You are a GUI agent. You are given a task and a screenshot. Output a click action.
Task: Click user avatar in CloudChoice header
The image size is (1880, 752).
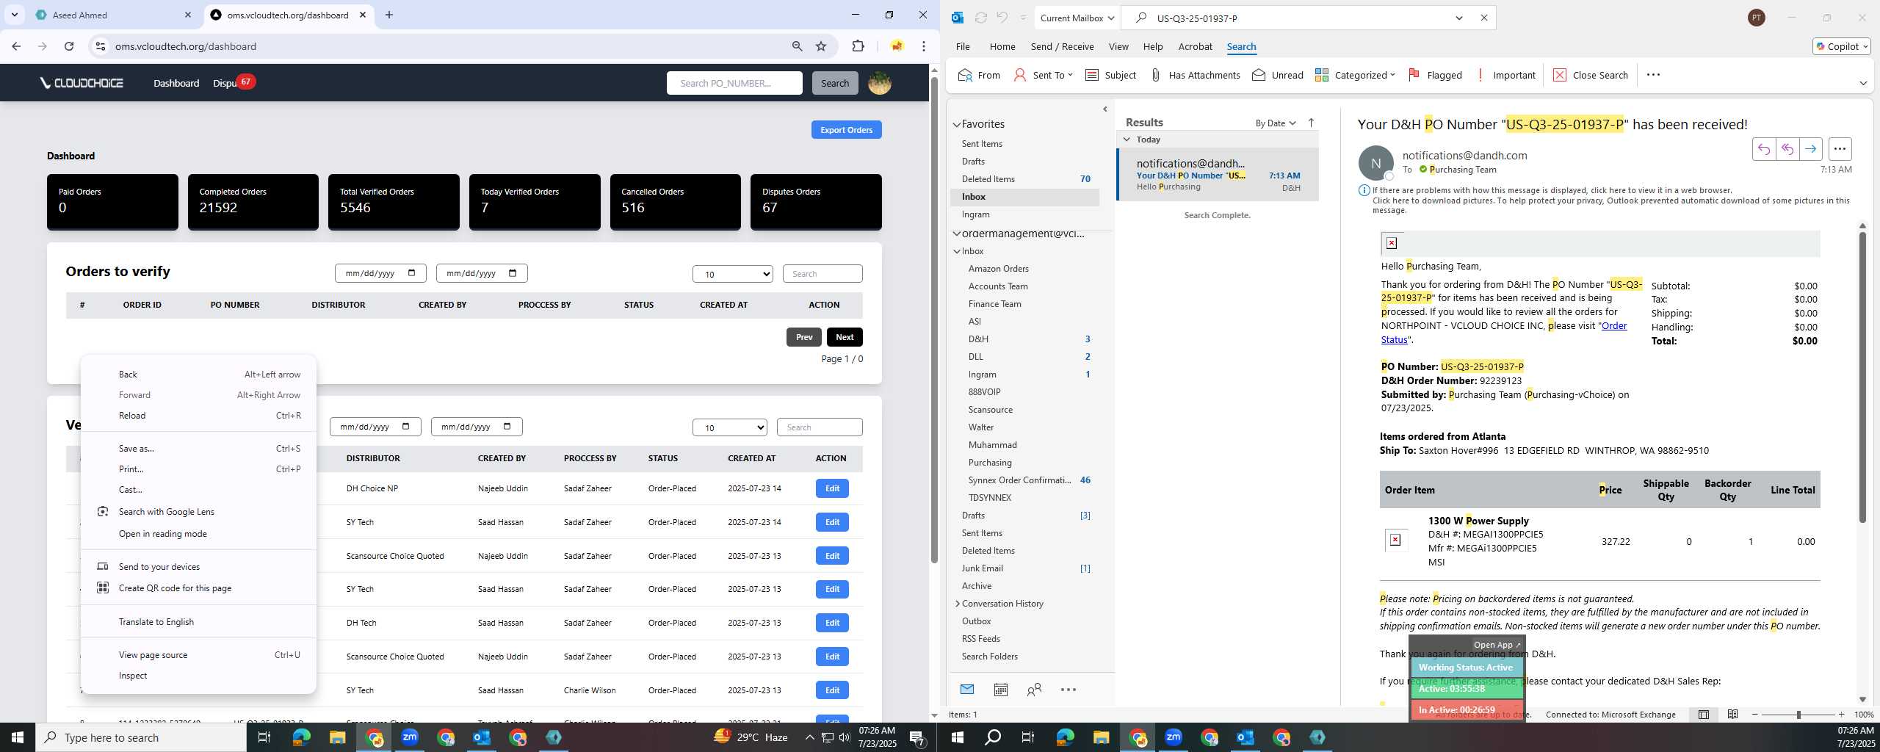click(880, 83)
